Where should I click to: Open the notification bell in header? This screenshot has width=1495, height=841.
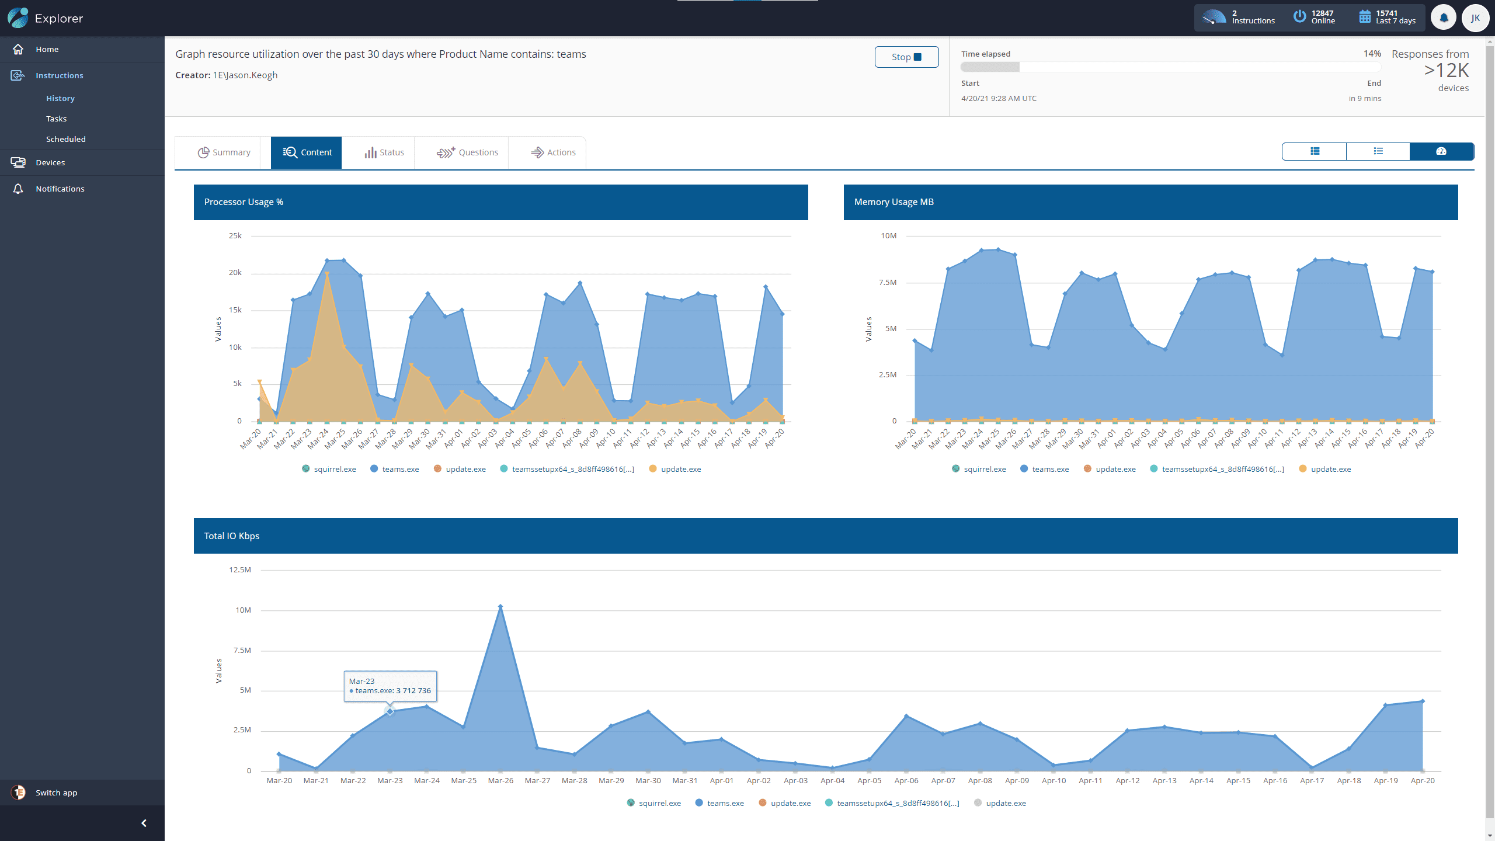[x=1444, y=18]
